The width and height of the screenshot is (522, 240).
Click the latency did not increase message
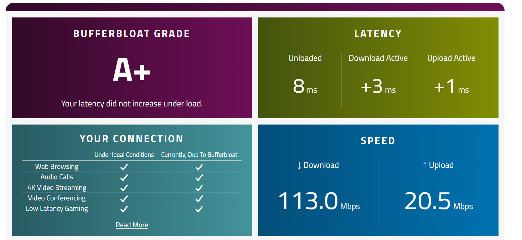click(132, 104)
